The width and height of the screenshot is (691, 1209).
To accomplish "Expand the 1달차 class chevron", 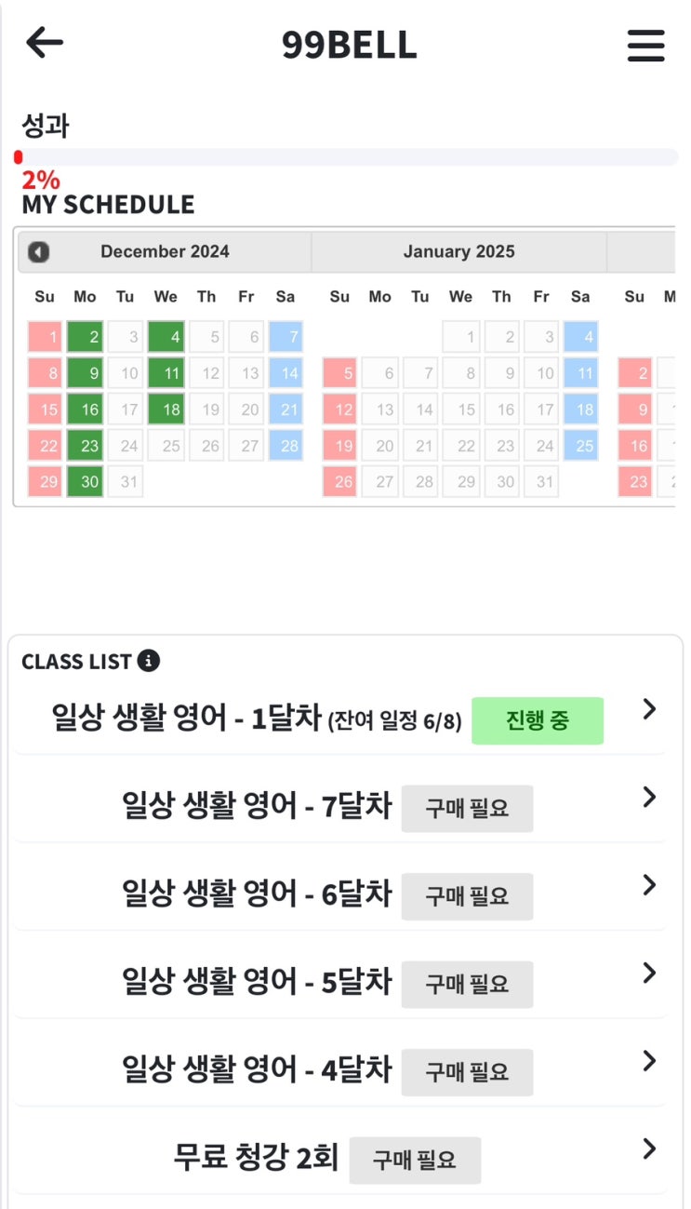I will click(x=649, y=710).
